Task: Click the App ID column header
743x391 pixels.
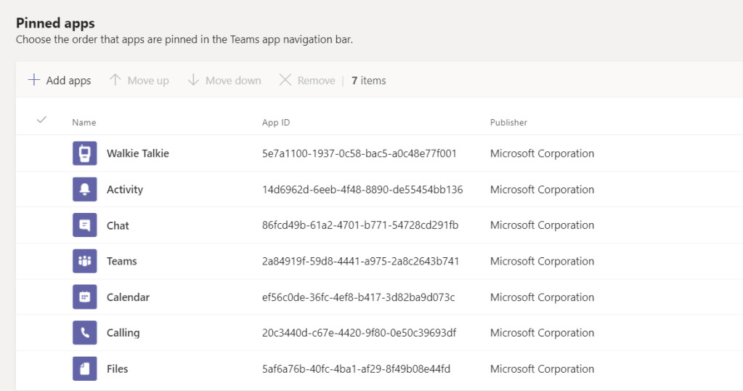Action: tap(276, 123)
